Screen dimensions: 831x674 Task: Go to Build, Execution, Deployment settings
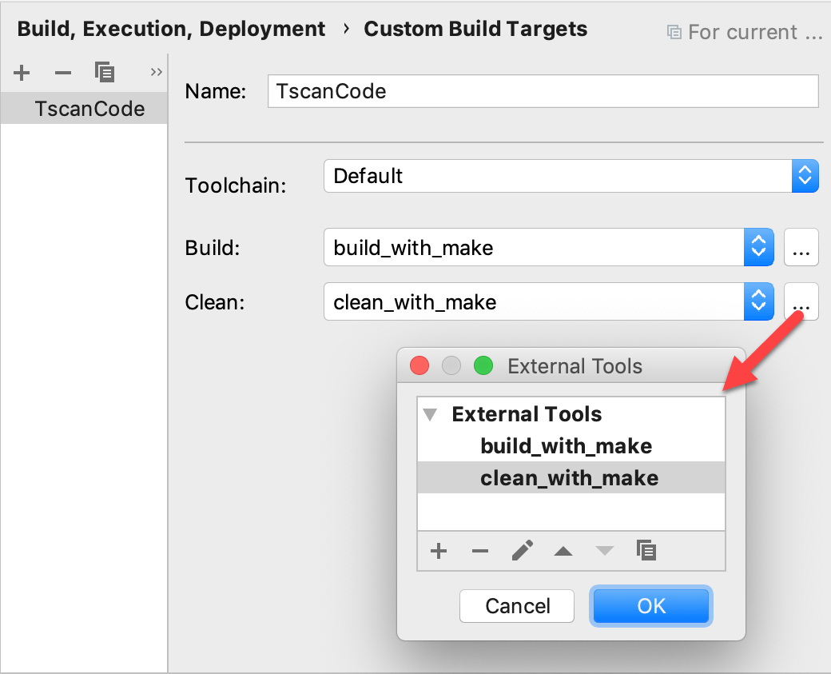pos(172,28)
